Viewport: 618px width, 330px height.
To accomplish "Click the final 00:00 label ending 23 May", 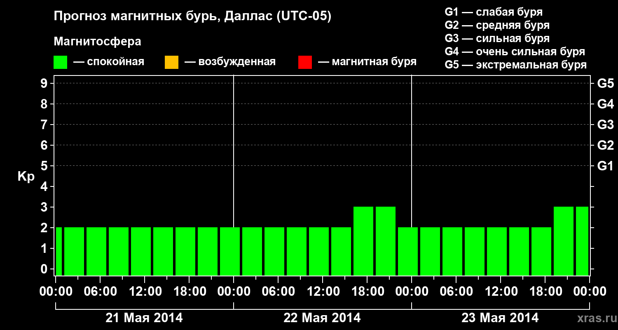I will [x=590, y=291].
